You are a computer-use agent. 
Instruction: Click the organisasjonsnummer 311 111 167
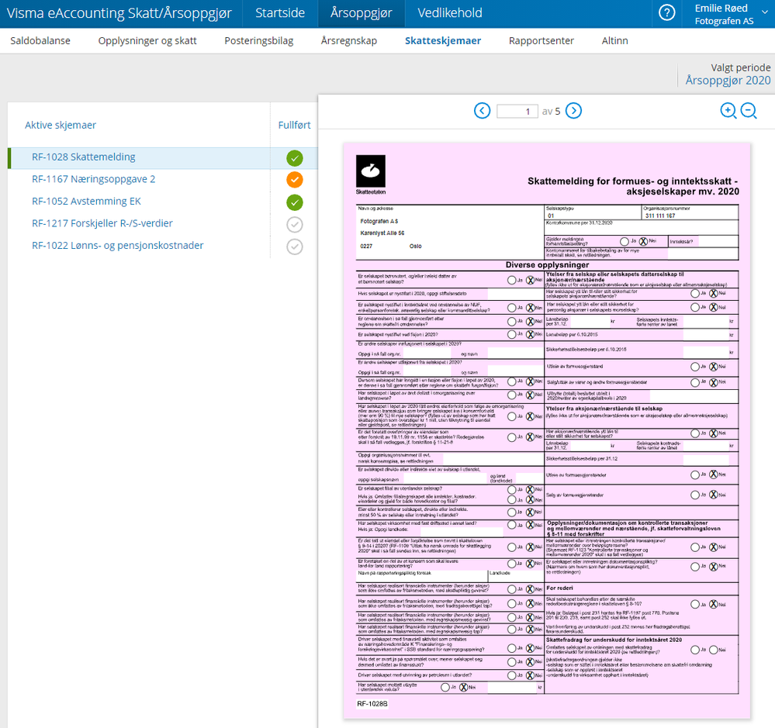[660, 216]
